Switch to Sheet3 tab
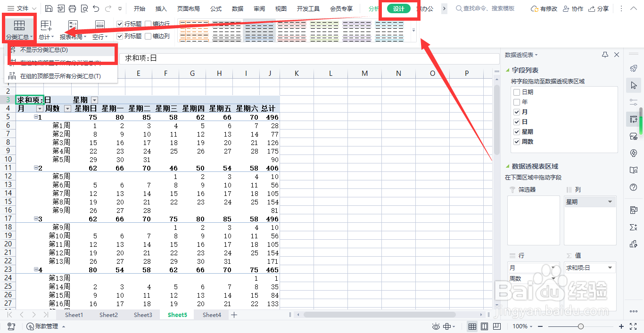This screenshot has width=644, height=333. (143, 315)
